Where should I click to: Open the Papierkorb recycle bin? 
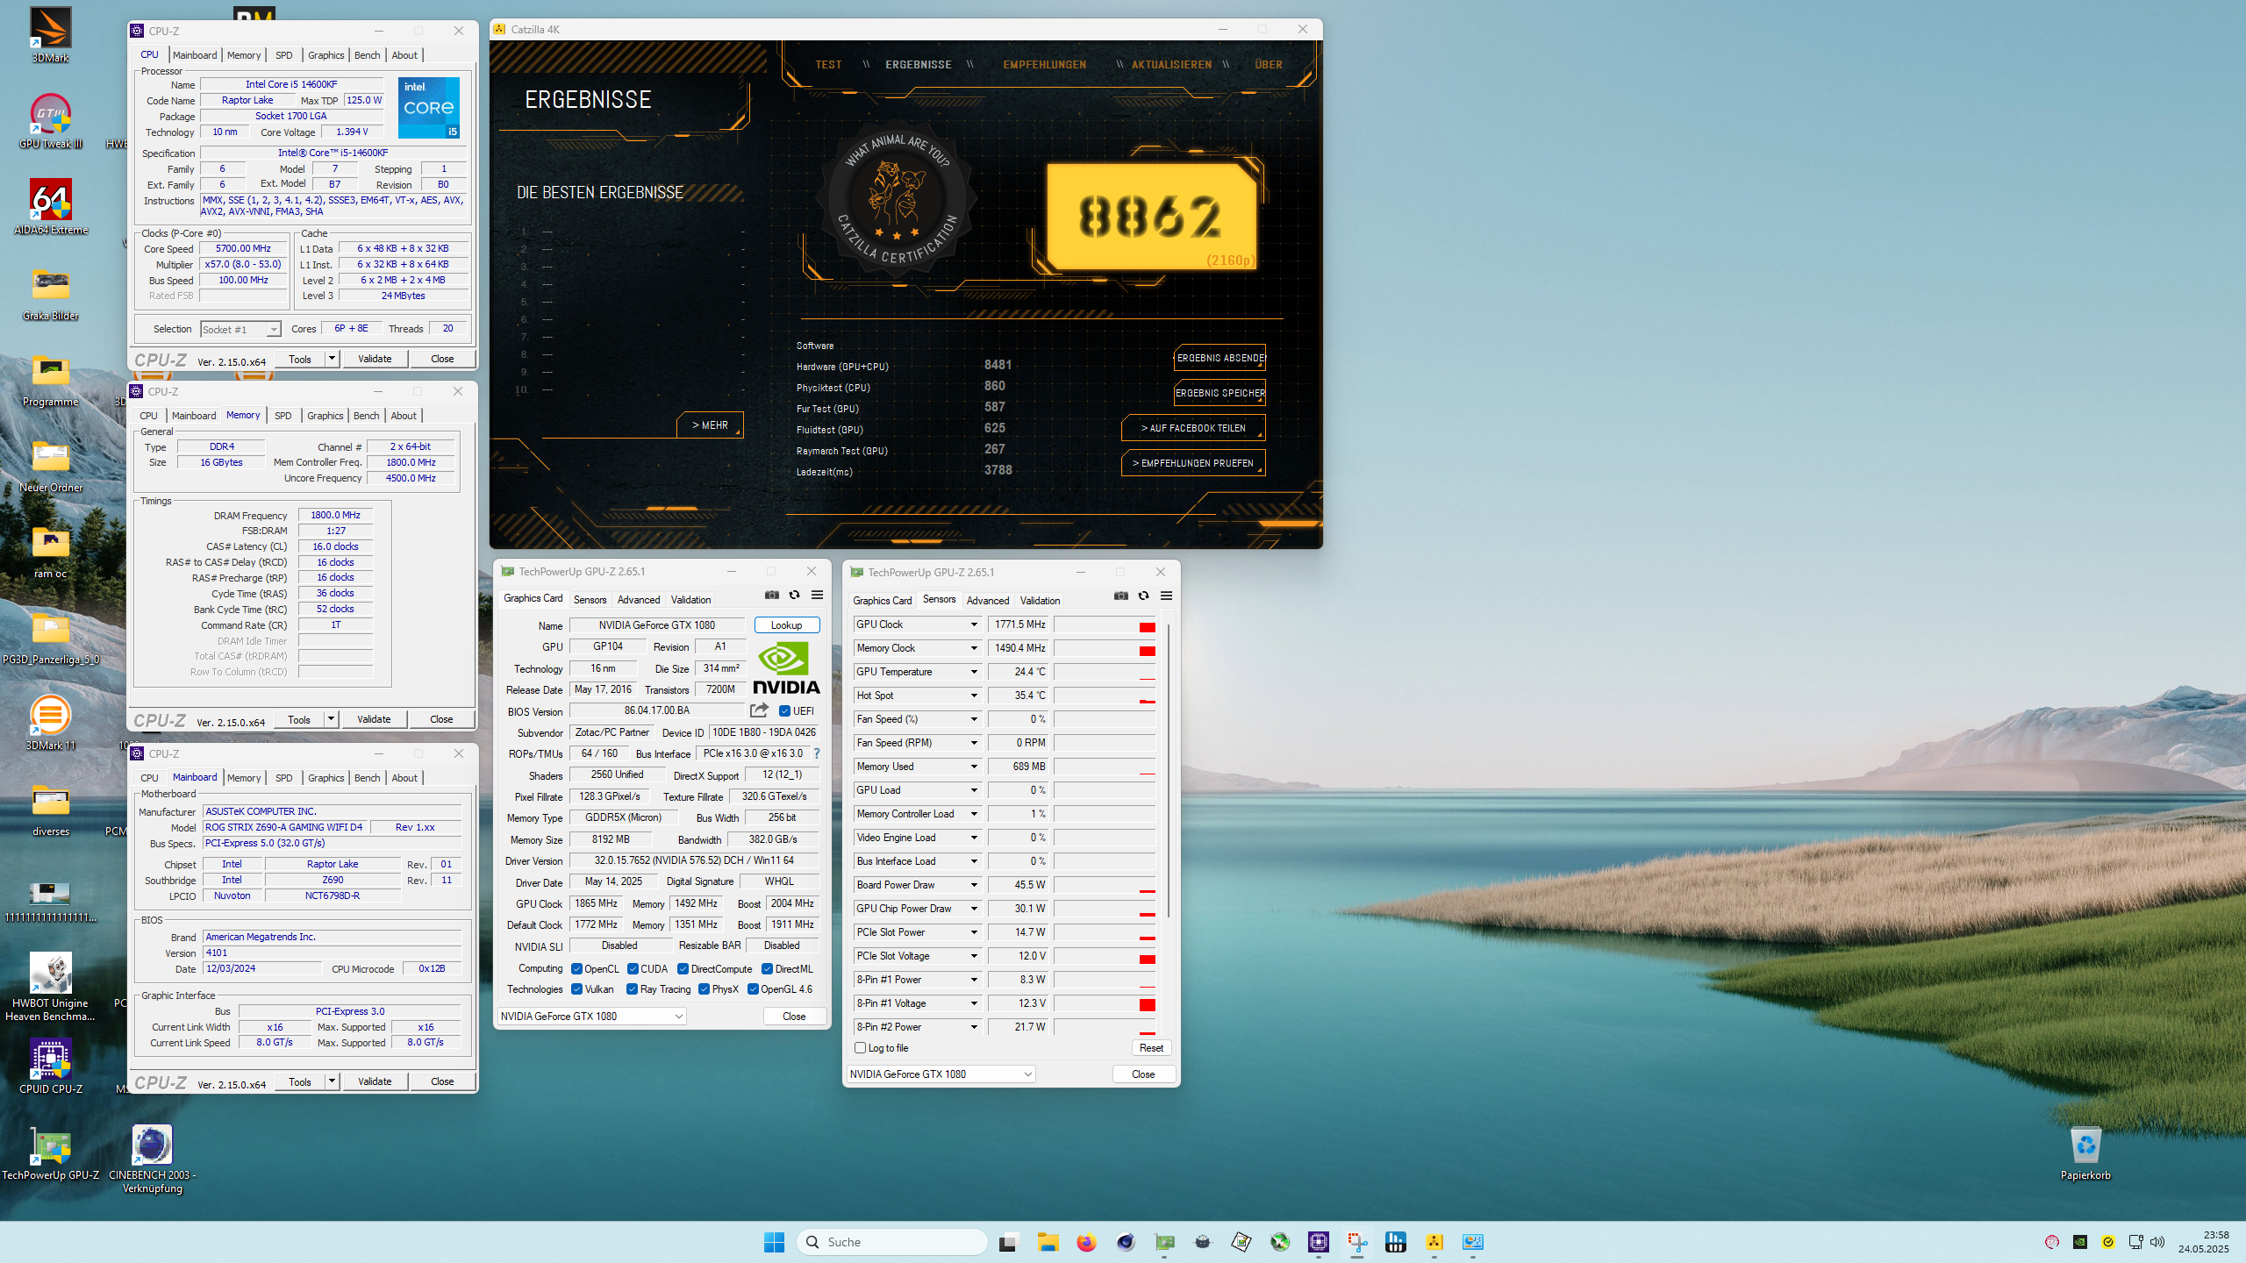point(2085,1152)
